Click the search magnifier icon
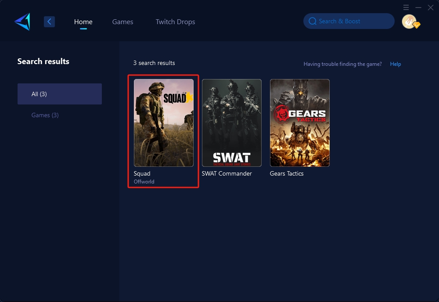The height and width of the screenshot is (302, 439). [312, 21]
